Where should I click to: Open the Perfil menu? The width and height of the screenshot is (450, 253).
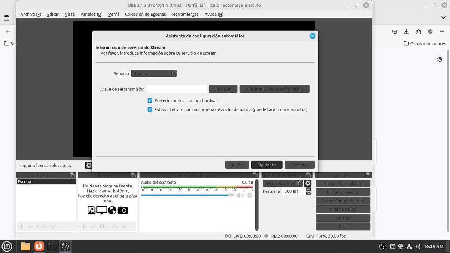pos(113,14)
